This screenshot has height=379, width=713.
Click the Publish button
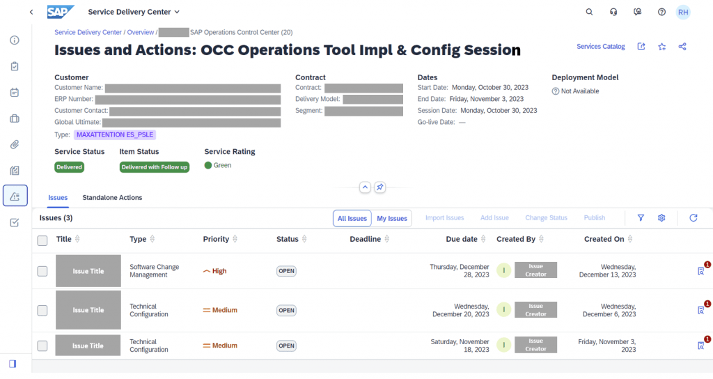[x=595, y=218]
